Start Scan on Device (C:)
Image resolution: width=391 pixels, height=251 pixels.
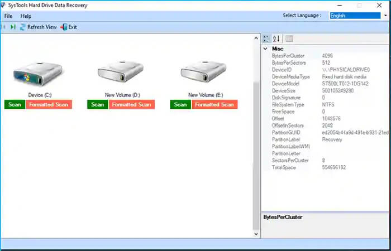[15, 105]
